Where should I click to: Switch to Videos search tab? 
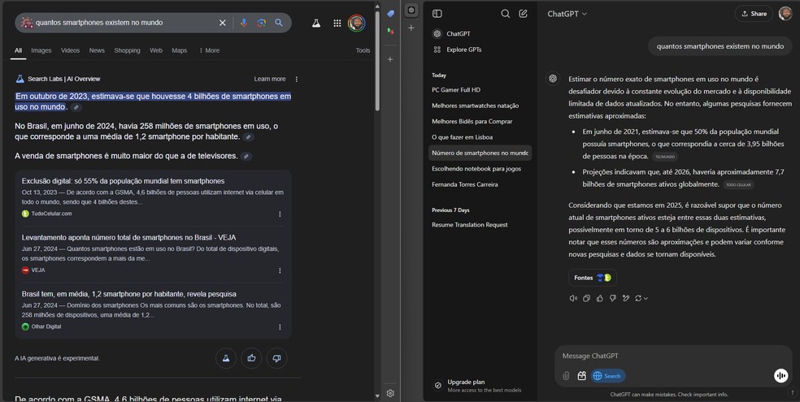(71, 50)
